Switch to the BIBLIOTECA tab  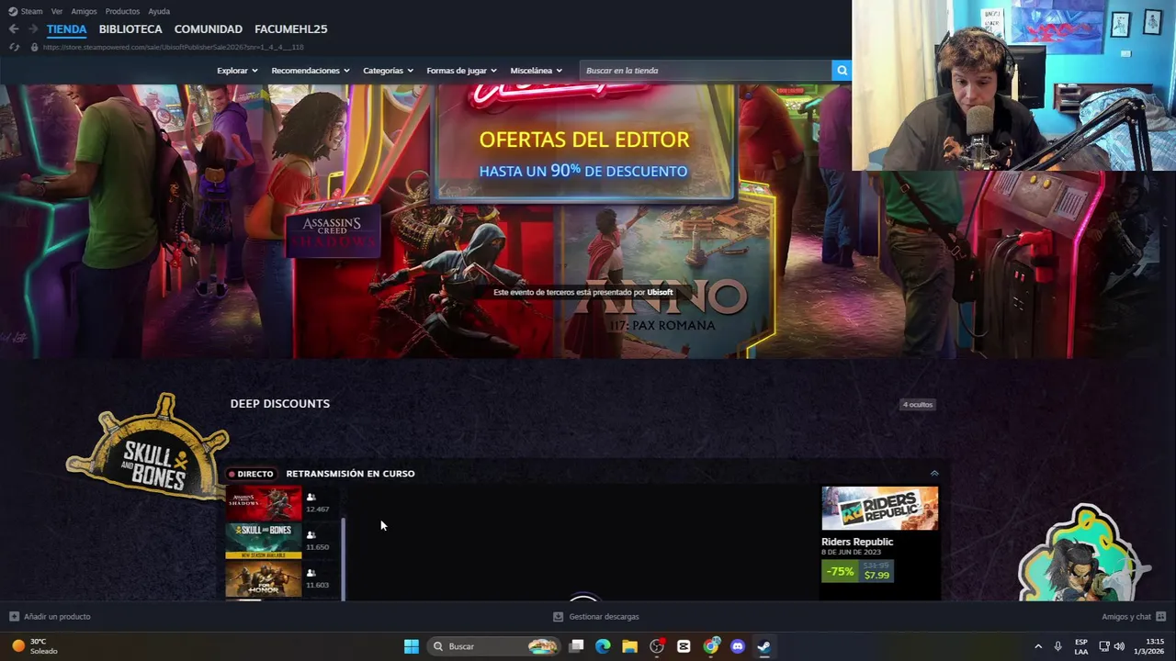[130, 29]
